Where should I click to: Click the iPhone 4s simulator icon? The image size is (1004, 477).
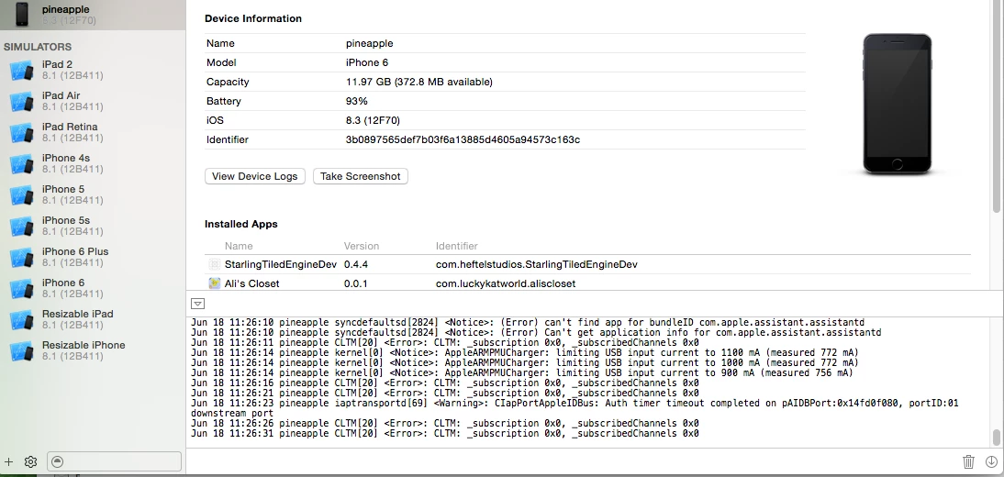tap(21, 163)
